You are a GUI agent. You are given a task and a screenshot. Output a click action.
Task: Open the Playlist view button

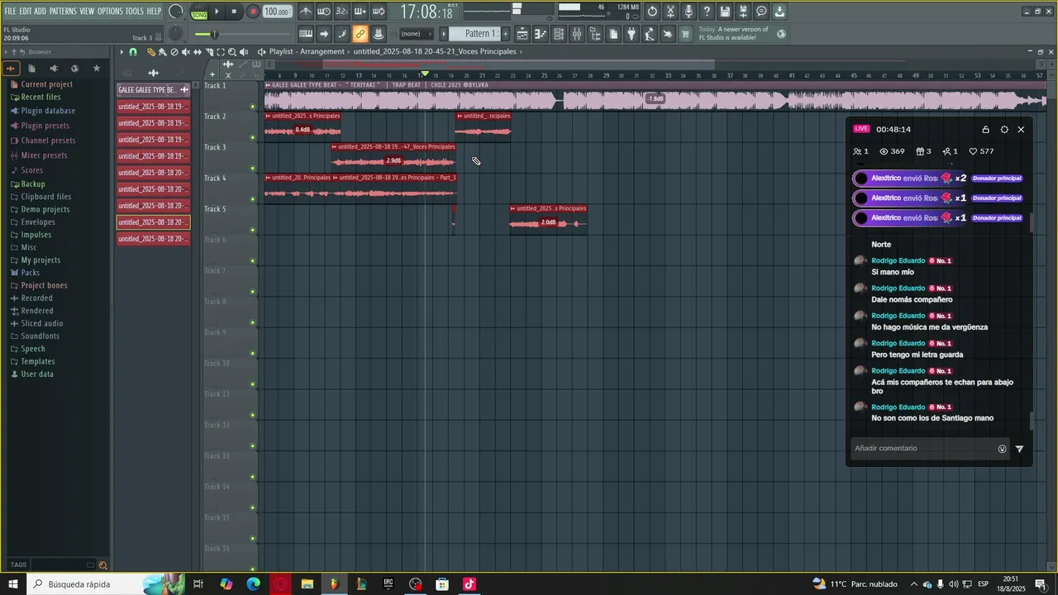tap(522, 34)
